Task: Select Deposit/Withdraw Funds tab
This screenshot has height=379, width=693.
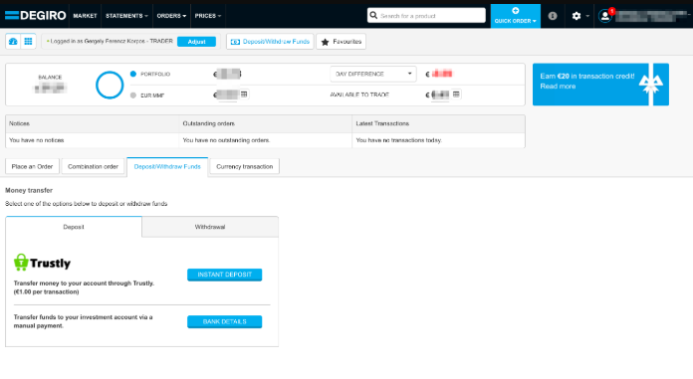Action: pos(167,167)
